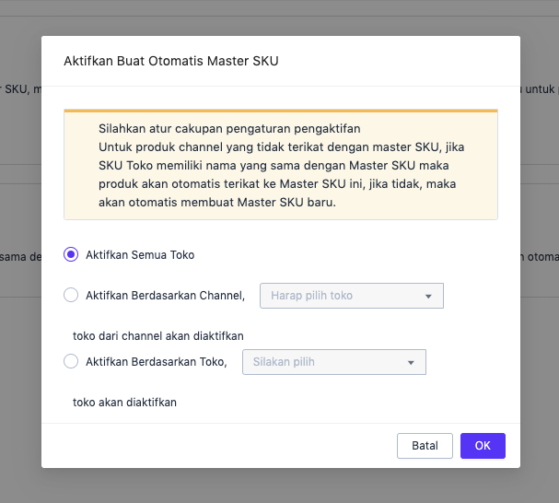Select Aktifkan Berdasarkan Toko radio option
This screenshot has height=503, width=559.
pyautogui.click(x=71, y=361)
